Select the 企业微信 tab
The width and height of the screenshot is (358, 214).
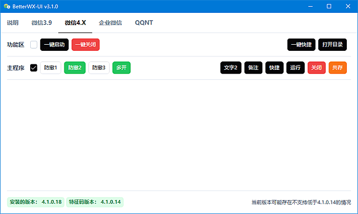(x=110, y=22)
